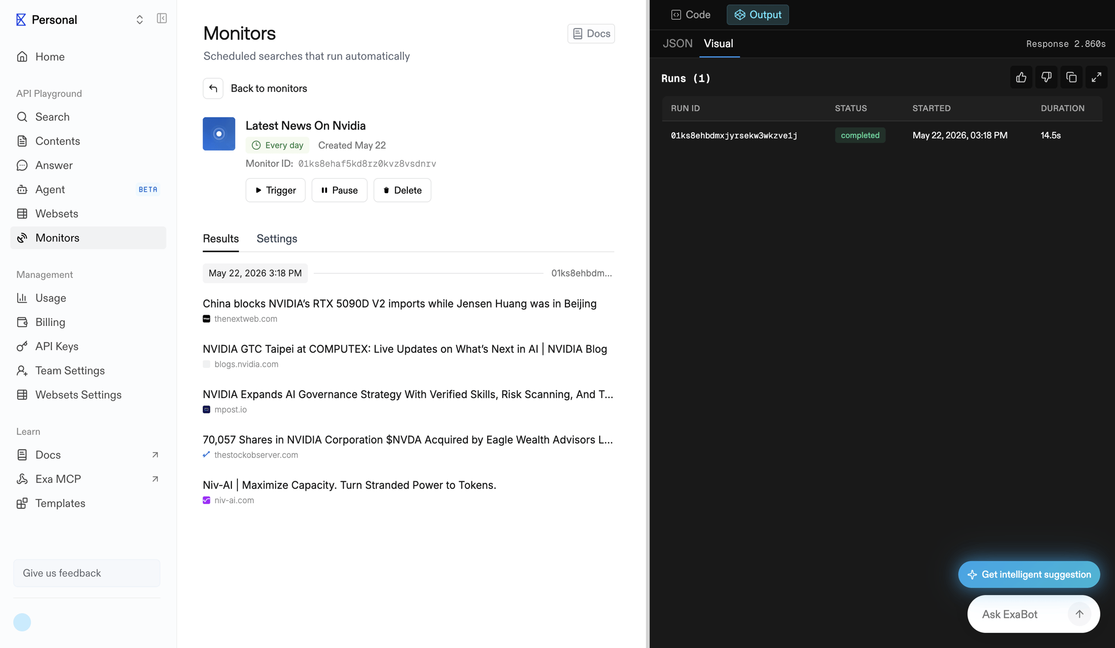This screenshot has height=648, width=1115.
Task: Click the May 22, 2026 3:18 PM date chip
Action: pyautogui.click(x=255, y=273)
